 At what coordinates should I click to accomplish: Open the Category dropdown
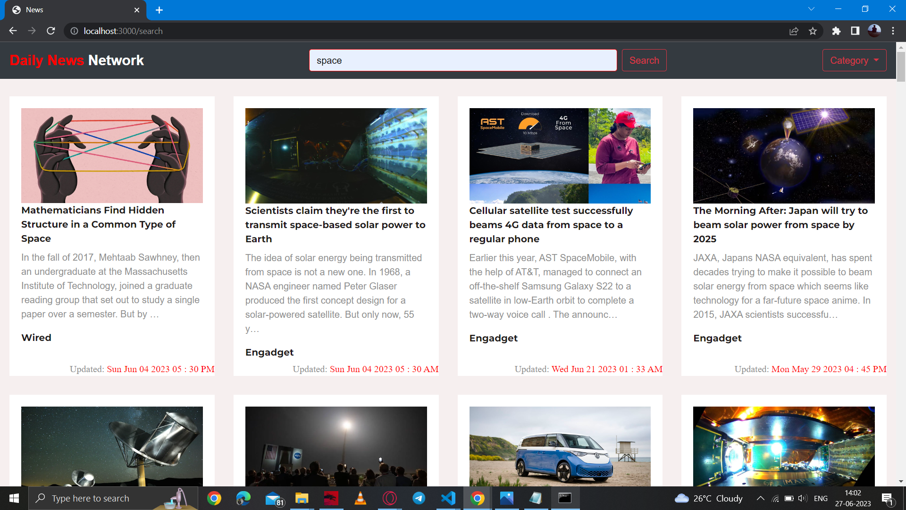854,60
